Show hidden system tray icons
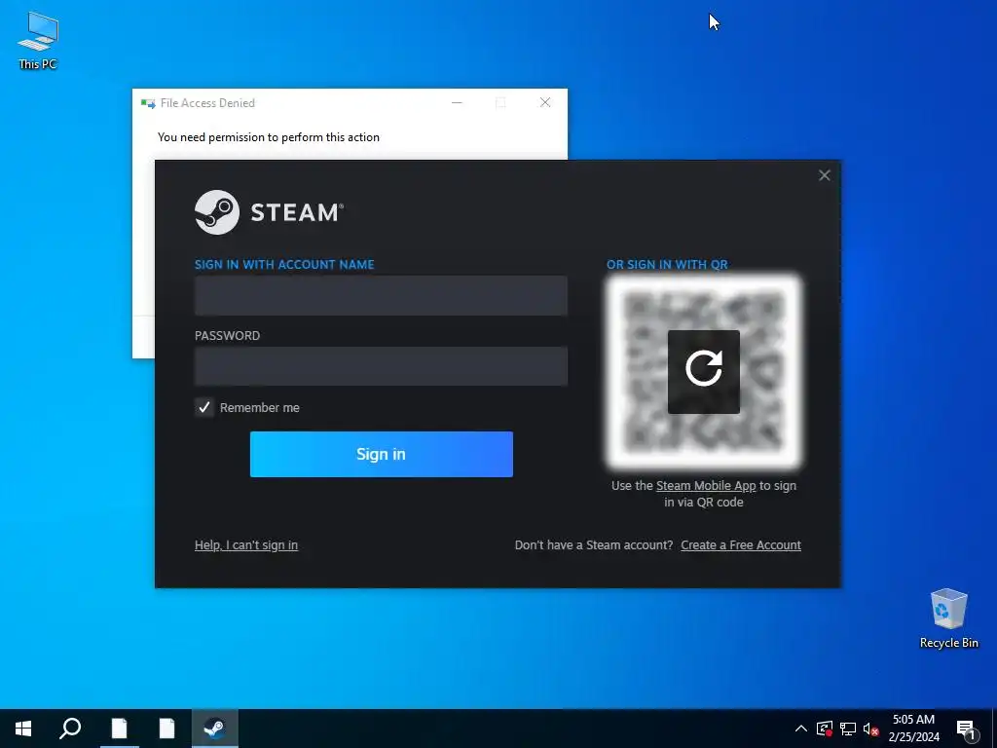The height and width of the screenshot is (748, 997). pyautogui.click(x=801, y=729)
